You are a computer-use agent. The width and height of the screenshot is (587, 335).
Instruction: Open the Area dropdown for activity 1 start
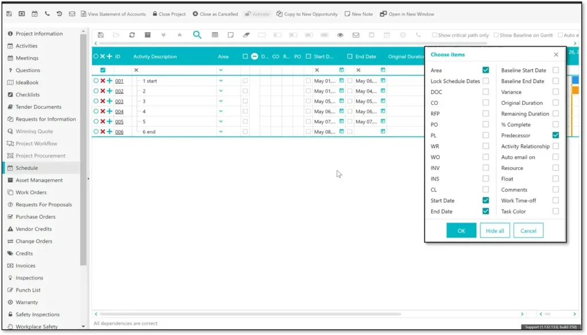coord(221,80)
